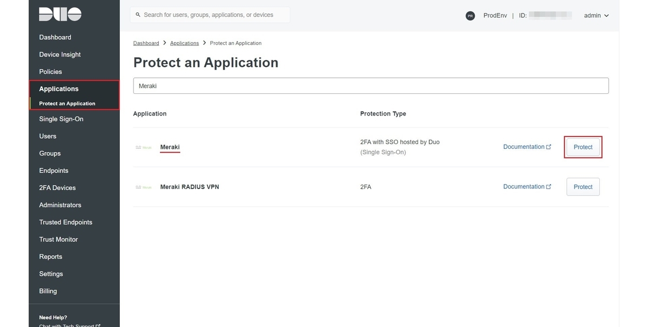Click the search magnifier icon
The width and height of the screenshot is (648, 327).
138,15
